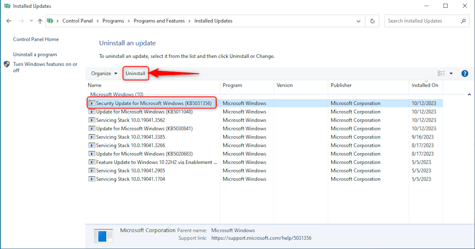The width and height of the screenshot is (475, 249).
Task: Change view with the view icon
Action: coord(441,74)
